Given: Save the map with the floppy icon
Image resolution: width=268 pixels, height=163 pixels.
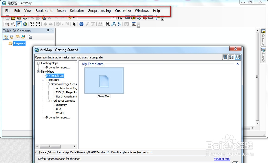Looking at the screenshot, I should pyautogui.click(x=19, y=17).
